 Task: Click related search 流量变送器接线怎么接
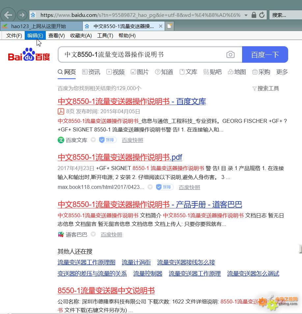(x=186, y=262)
